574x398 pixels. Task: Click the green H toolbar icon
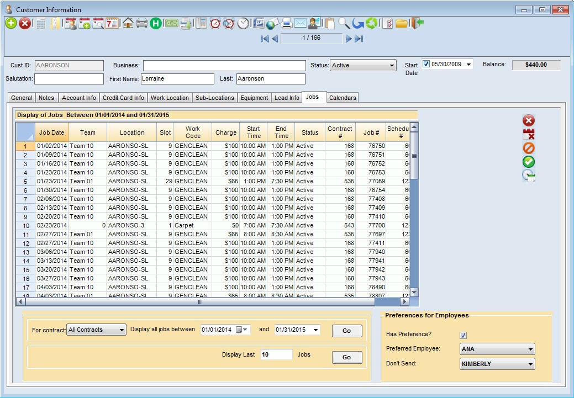coord(156,23)
